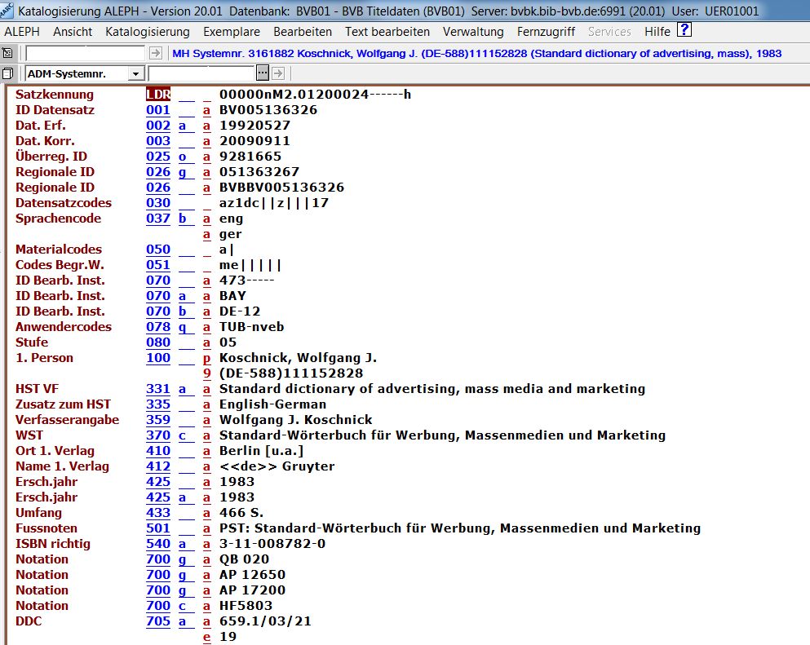The width and height of the screenshot is (810, 645).
Task: Open the Katalogisierung menu
Action: (148, 32)
